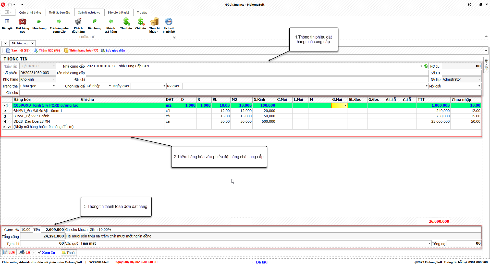Click Thêm hàng hóa (F7) button

[81, 51]
